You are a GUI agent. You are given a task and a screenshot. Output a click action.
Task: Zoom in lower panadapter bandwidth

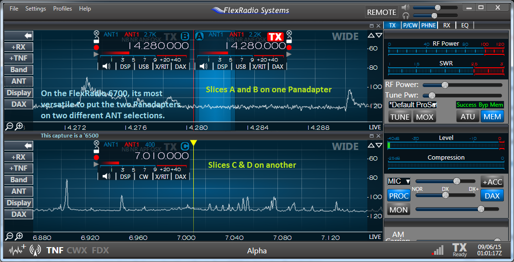point(19,236)
